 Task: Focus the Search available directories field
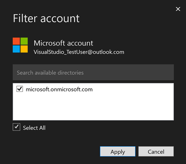click(x=93, y=72)
